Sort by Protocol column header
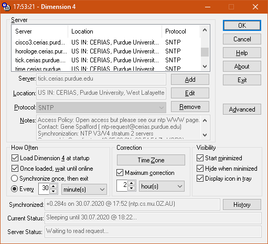The image size is (268, 244). point(181,31)
